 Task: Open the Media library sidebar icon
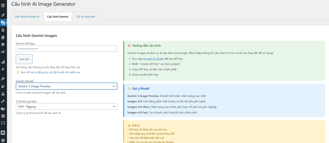pyautogui.click(x=3, y=23)
